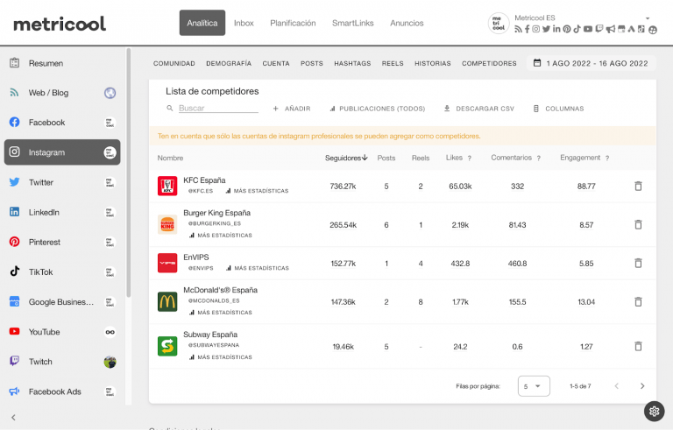Sort by Seguidores column header
Image resolution: width=673 pixels, height=430 pixels.
[345, 158]
